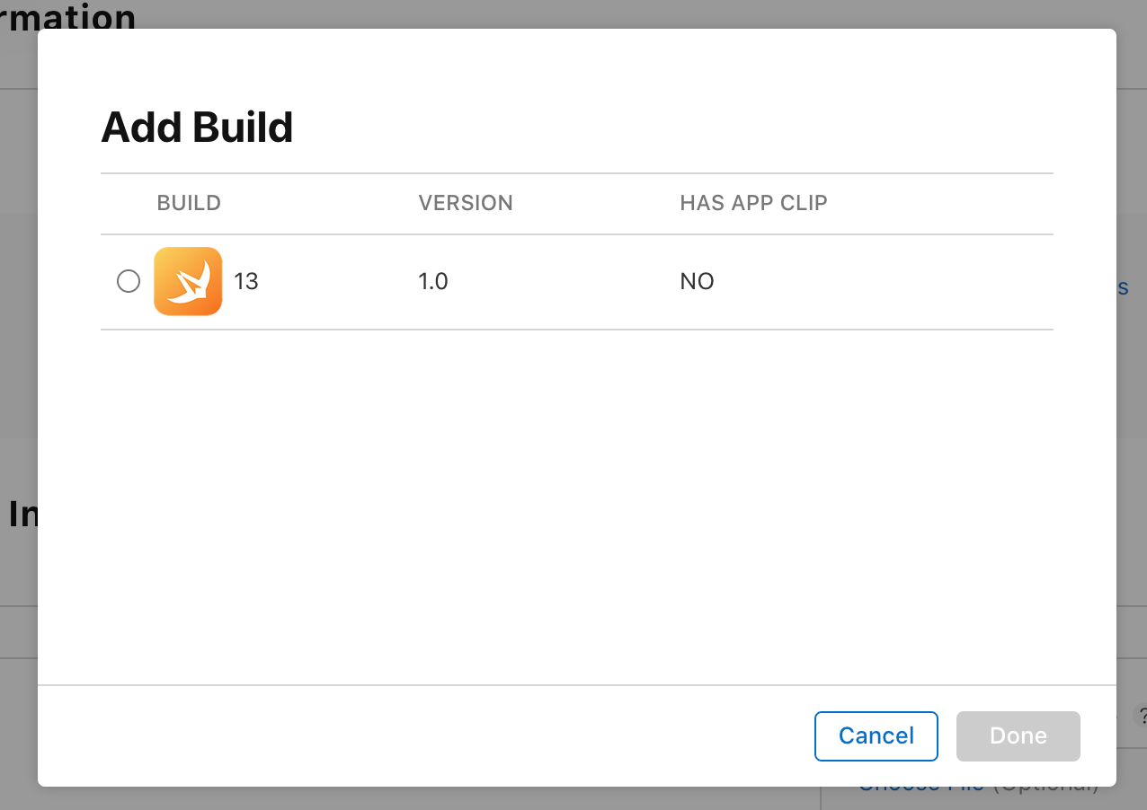Click the BUILD column header
This screenshot has width=1147, height=810.
click(x=189, y=203)
